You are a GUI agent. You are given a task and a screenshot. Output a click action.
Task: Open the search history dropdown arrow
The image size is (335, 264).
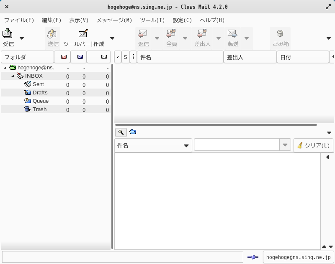click(x=285, y=145)
